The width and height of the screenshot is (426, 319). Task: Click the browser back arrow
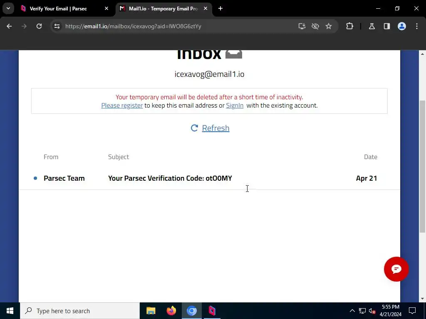[x=9, y=26]
